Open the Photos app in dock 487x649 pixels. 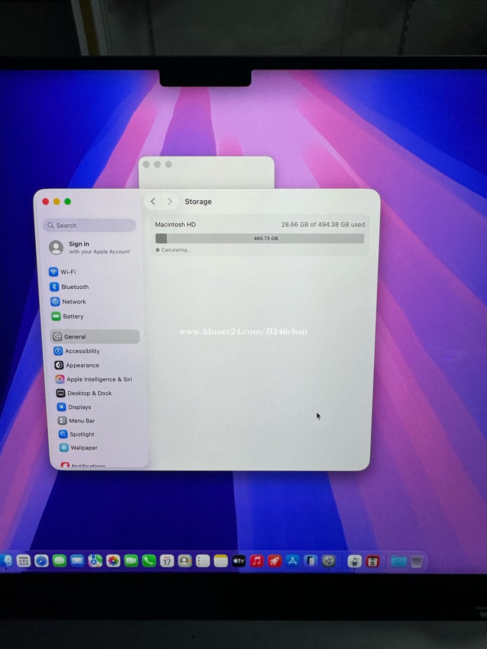(x=113, y=561)
